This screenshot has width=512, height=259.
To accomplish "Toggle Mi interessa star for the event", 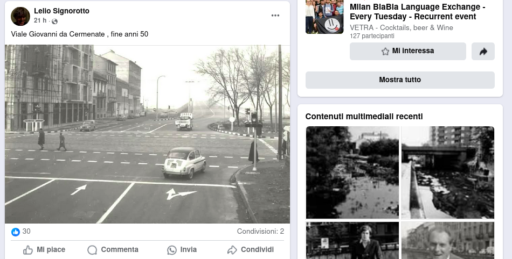I will click(x=407, y=51).
